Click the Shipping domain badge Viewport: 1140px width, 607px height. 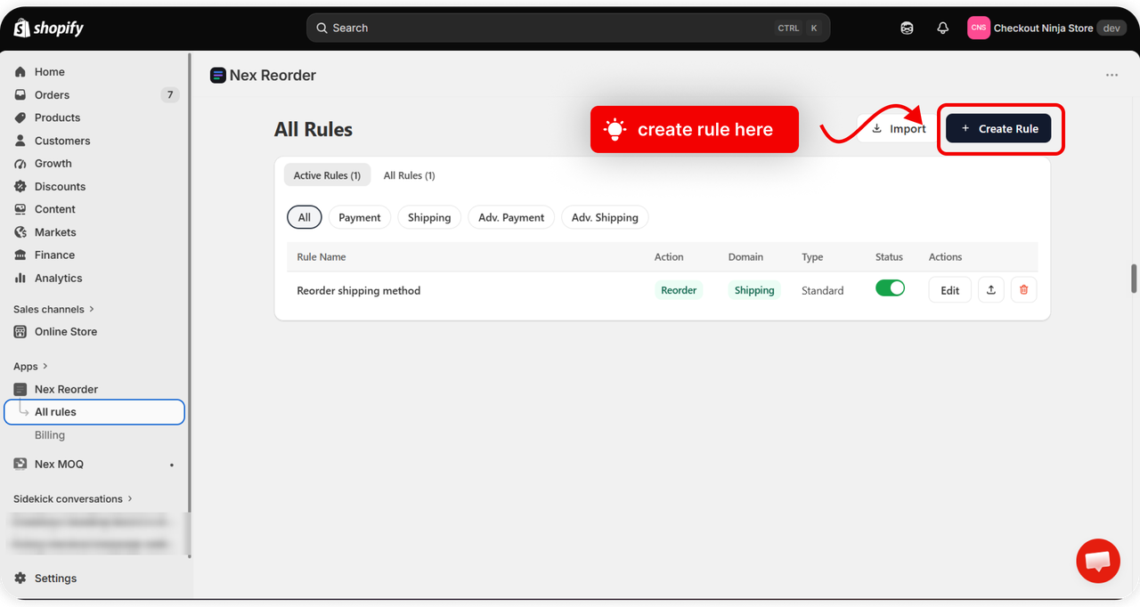point(754,290)
